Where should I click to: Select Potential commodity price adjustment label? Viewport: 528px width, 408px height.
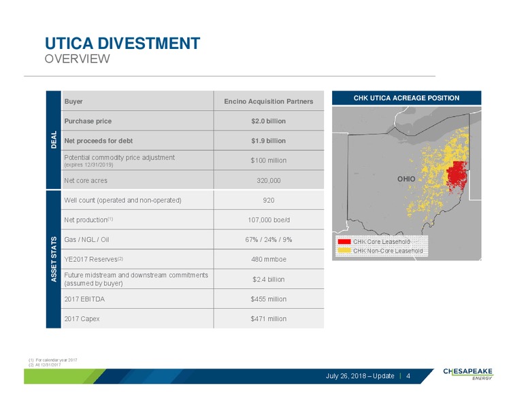click(x=119, y=157)
